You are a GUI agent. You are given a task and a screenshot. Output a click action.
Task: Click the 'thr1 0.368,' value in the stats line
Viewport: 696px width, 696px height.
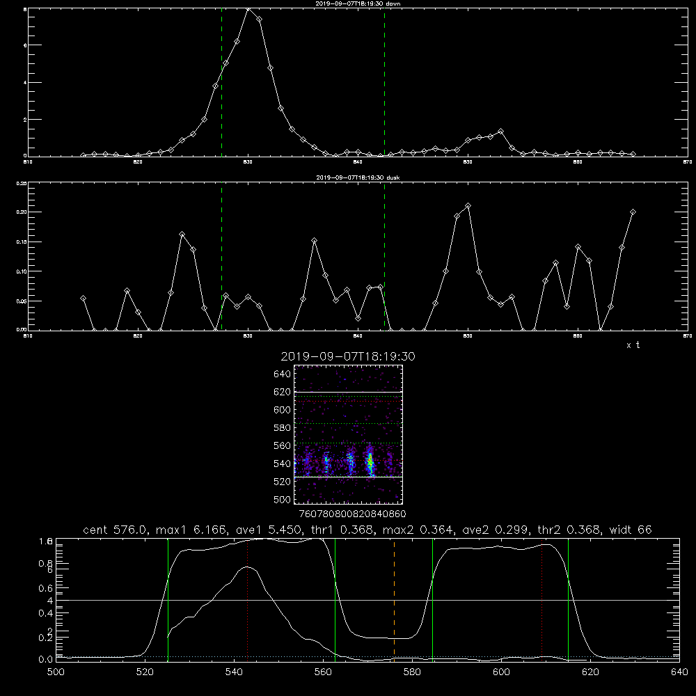pos(342,530)
